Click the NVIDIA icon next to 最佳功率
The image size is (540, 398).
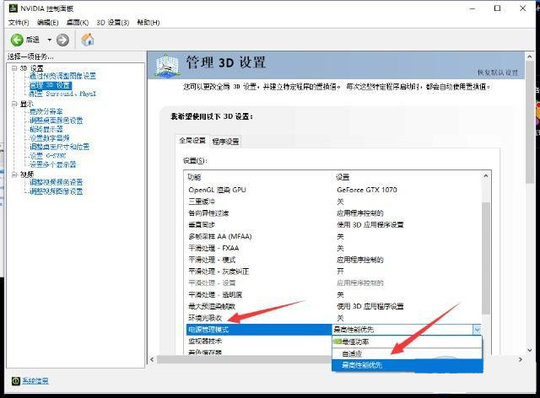click(x=337, y=342)
